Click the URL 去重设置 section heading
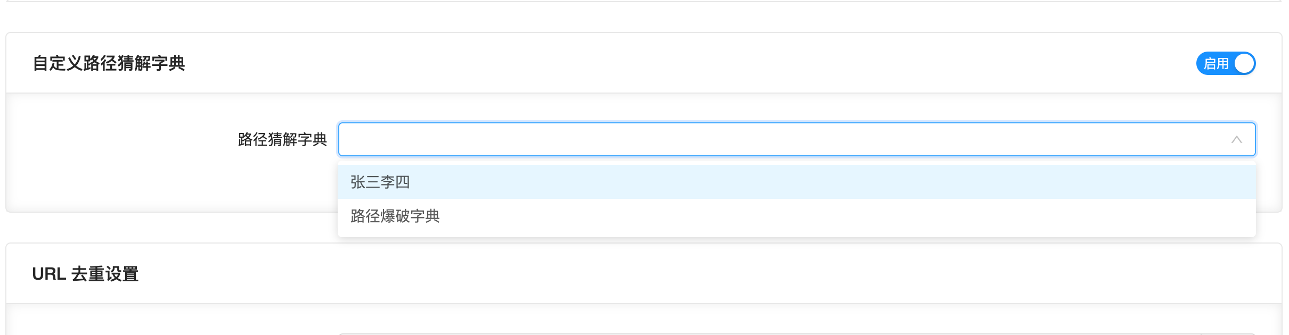 pyautogui.click(x=85, y=274)
